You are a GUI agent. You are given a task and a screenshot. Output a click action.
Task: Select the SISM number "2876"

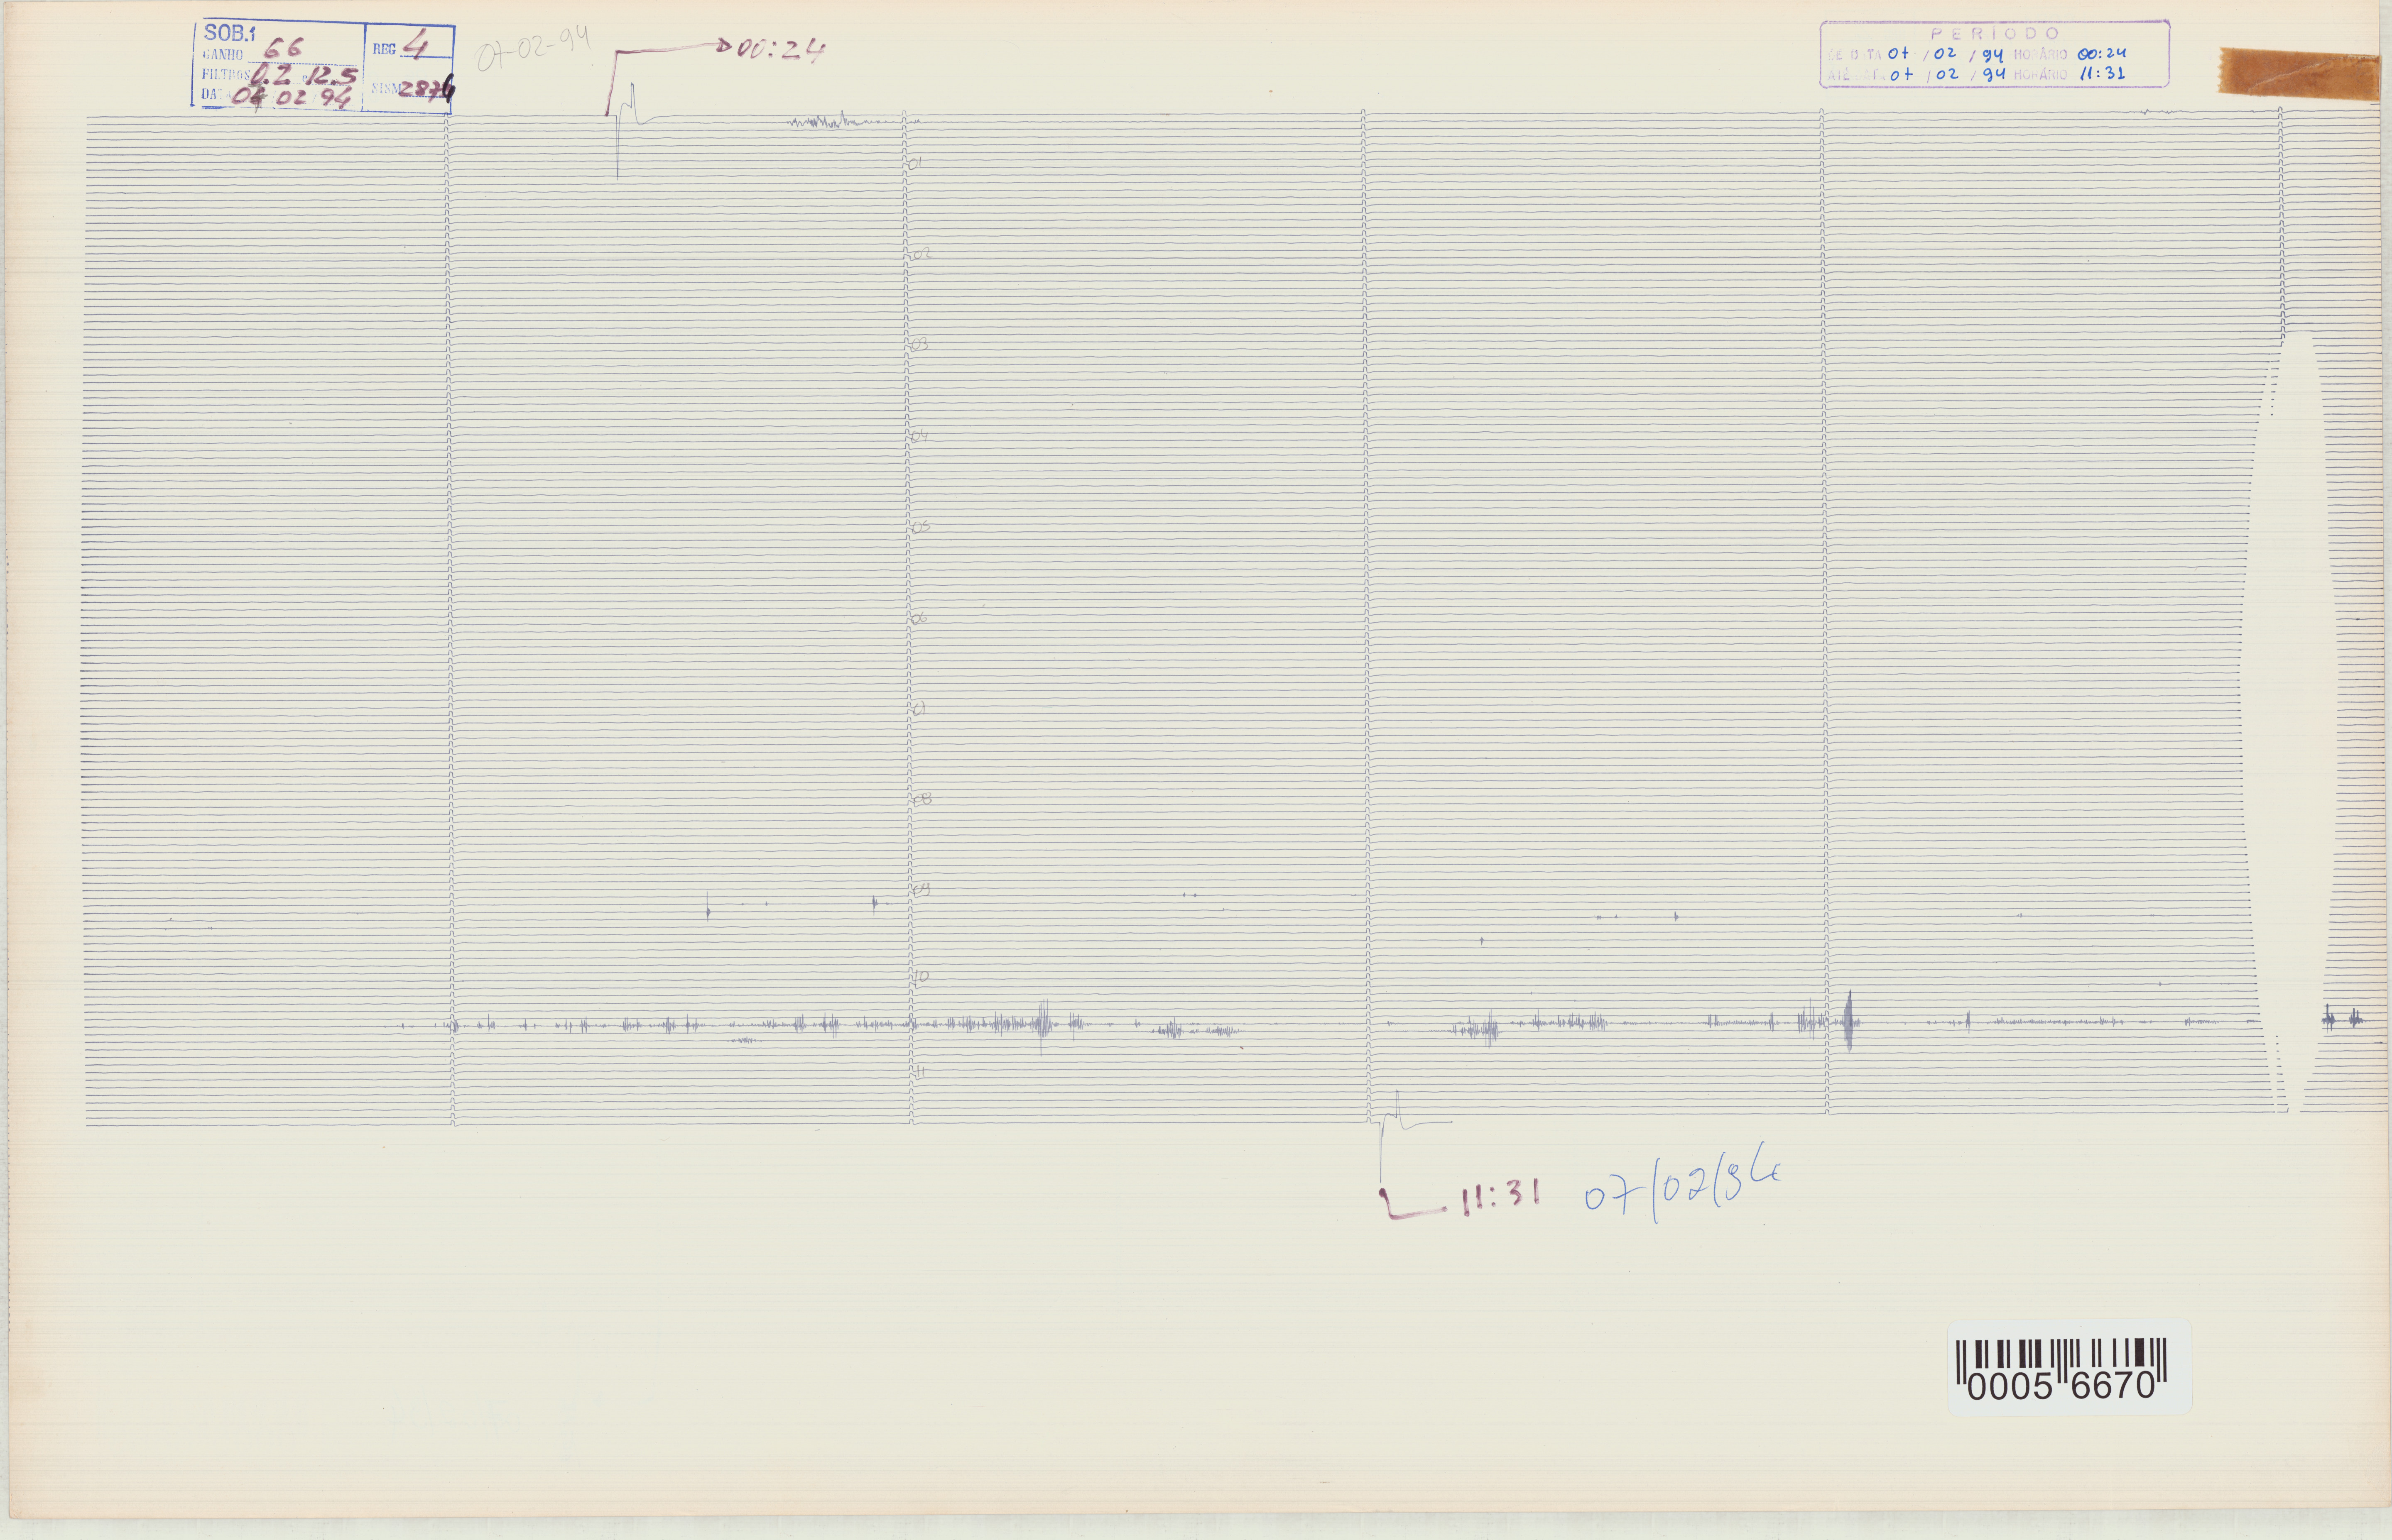[428, 89]
